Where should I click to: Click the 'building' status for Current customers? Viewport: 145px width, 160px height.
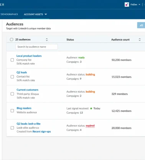(x=90, y=91)
